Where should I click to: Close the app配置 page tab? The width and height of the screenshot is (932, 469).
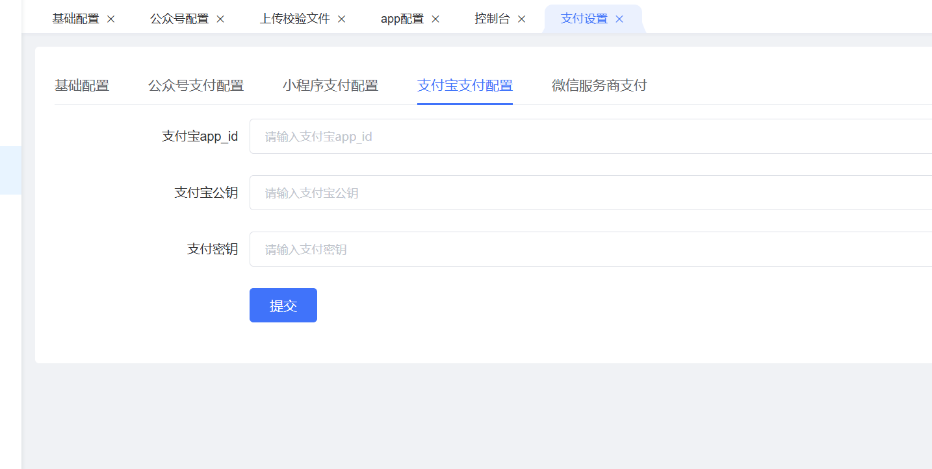coord(435,19)
